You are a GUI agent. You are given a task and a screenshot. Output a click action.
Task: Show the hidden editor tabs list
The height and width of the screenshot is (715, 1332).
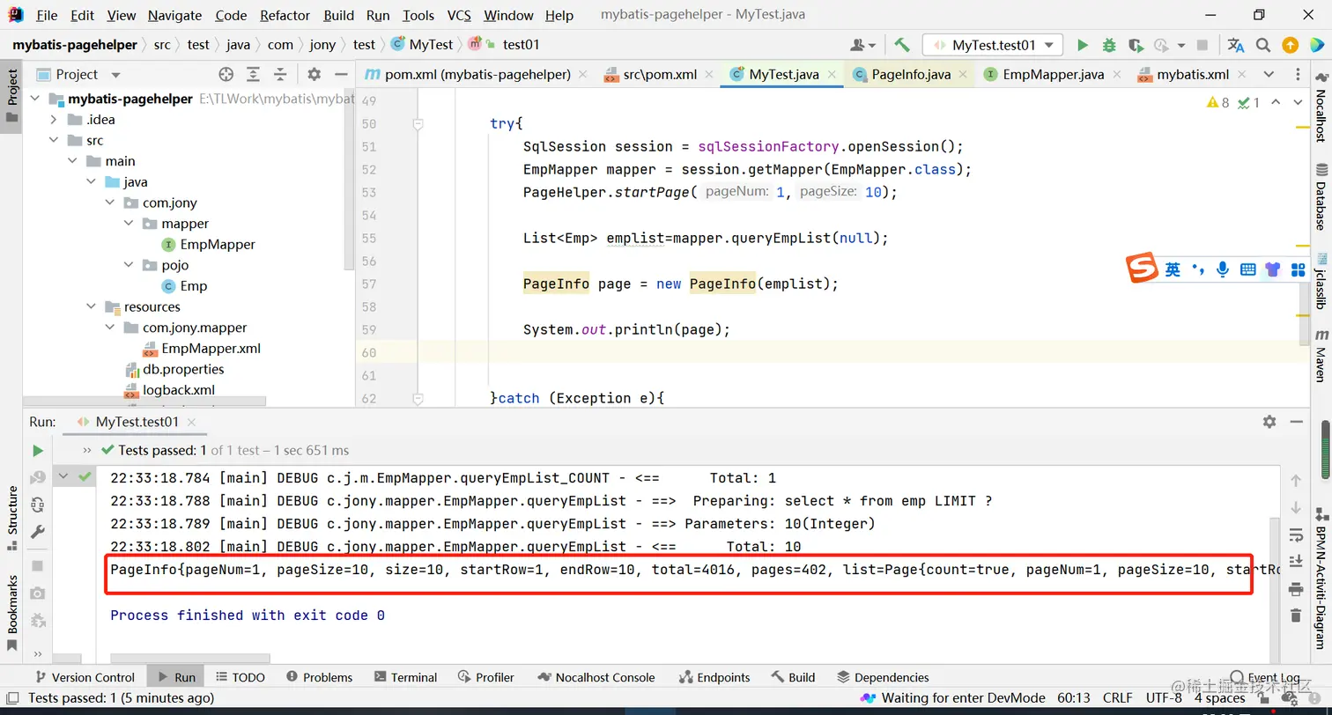click(x=1269, y=75)
